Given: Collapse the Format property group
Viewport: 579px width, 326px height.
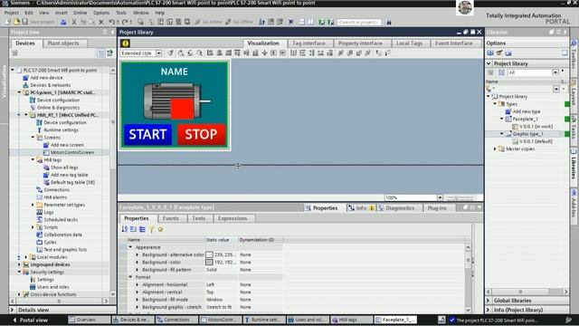Looking at the screenshot, I should (130, 277).
